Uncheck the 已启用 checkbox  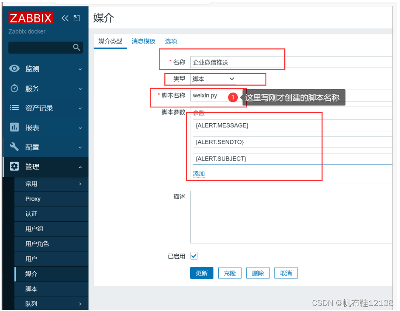click(x=194, y=256)
